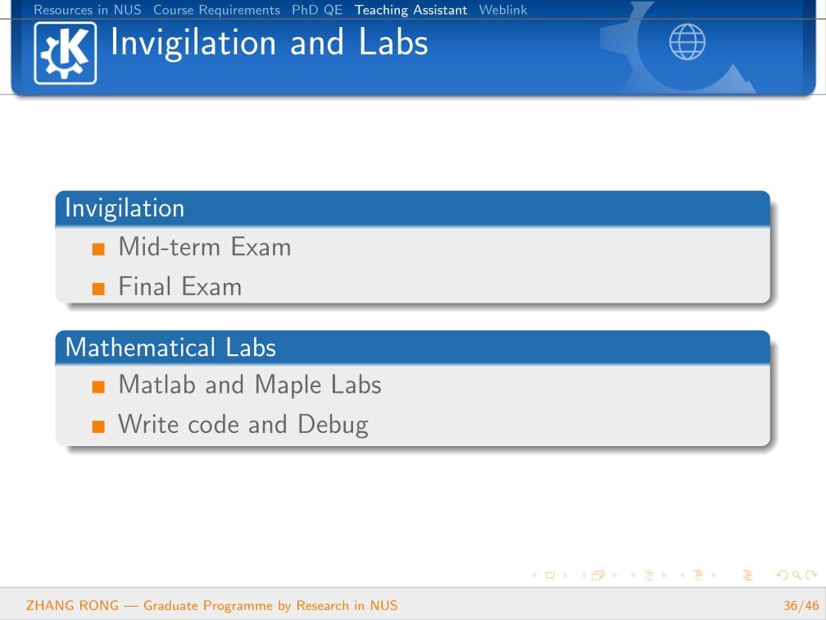Click the slide rectangle navigation icon
The height and width of the screenshot is (620, 826).
coord(550,575)
